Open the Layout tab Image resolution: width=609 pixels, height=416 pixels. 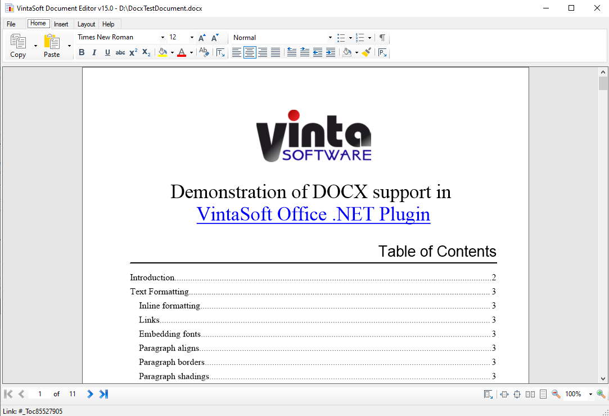click(86, 24)
